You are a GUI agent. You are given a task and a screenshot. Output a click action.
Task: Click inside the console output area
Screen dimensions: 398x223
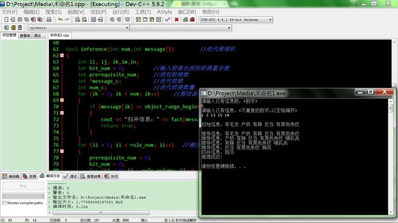pos(295,156)
